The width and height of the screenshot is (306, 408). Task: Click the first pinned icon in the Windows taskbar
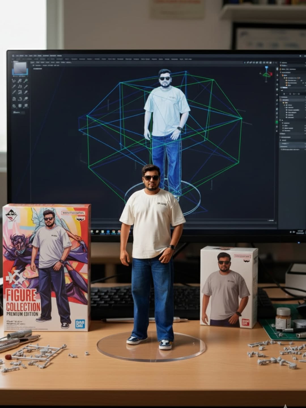point(97,232)
